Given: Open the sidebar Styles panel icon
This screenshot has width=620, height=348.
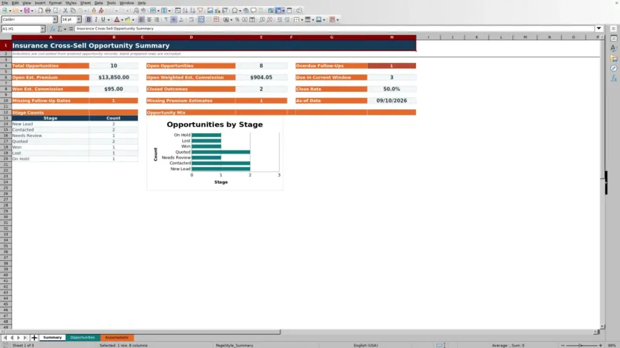Looking at the screenshot, I should [614, 48].
